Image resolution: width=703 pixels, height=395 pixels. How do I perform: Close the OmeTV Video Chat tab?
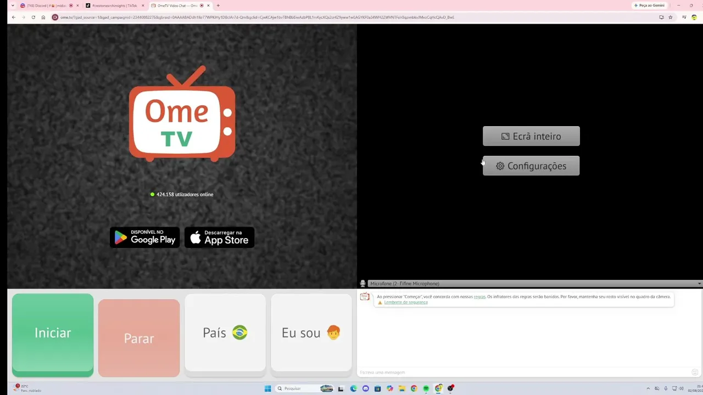point(209,5)
